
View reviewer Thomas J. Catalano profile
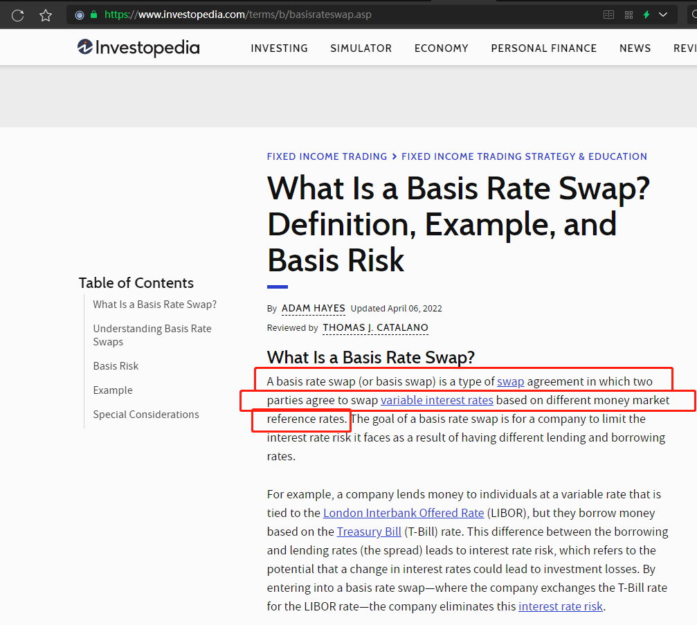click(x=376, y=327)
